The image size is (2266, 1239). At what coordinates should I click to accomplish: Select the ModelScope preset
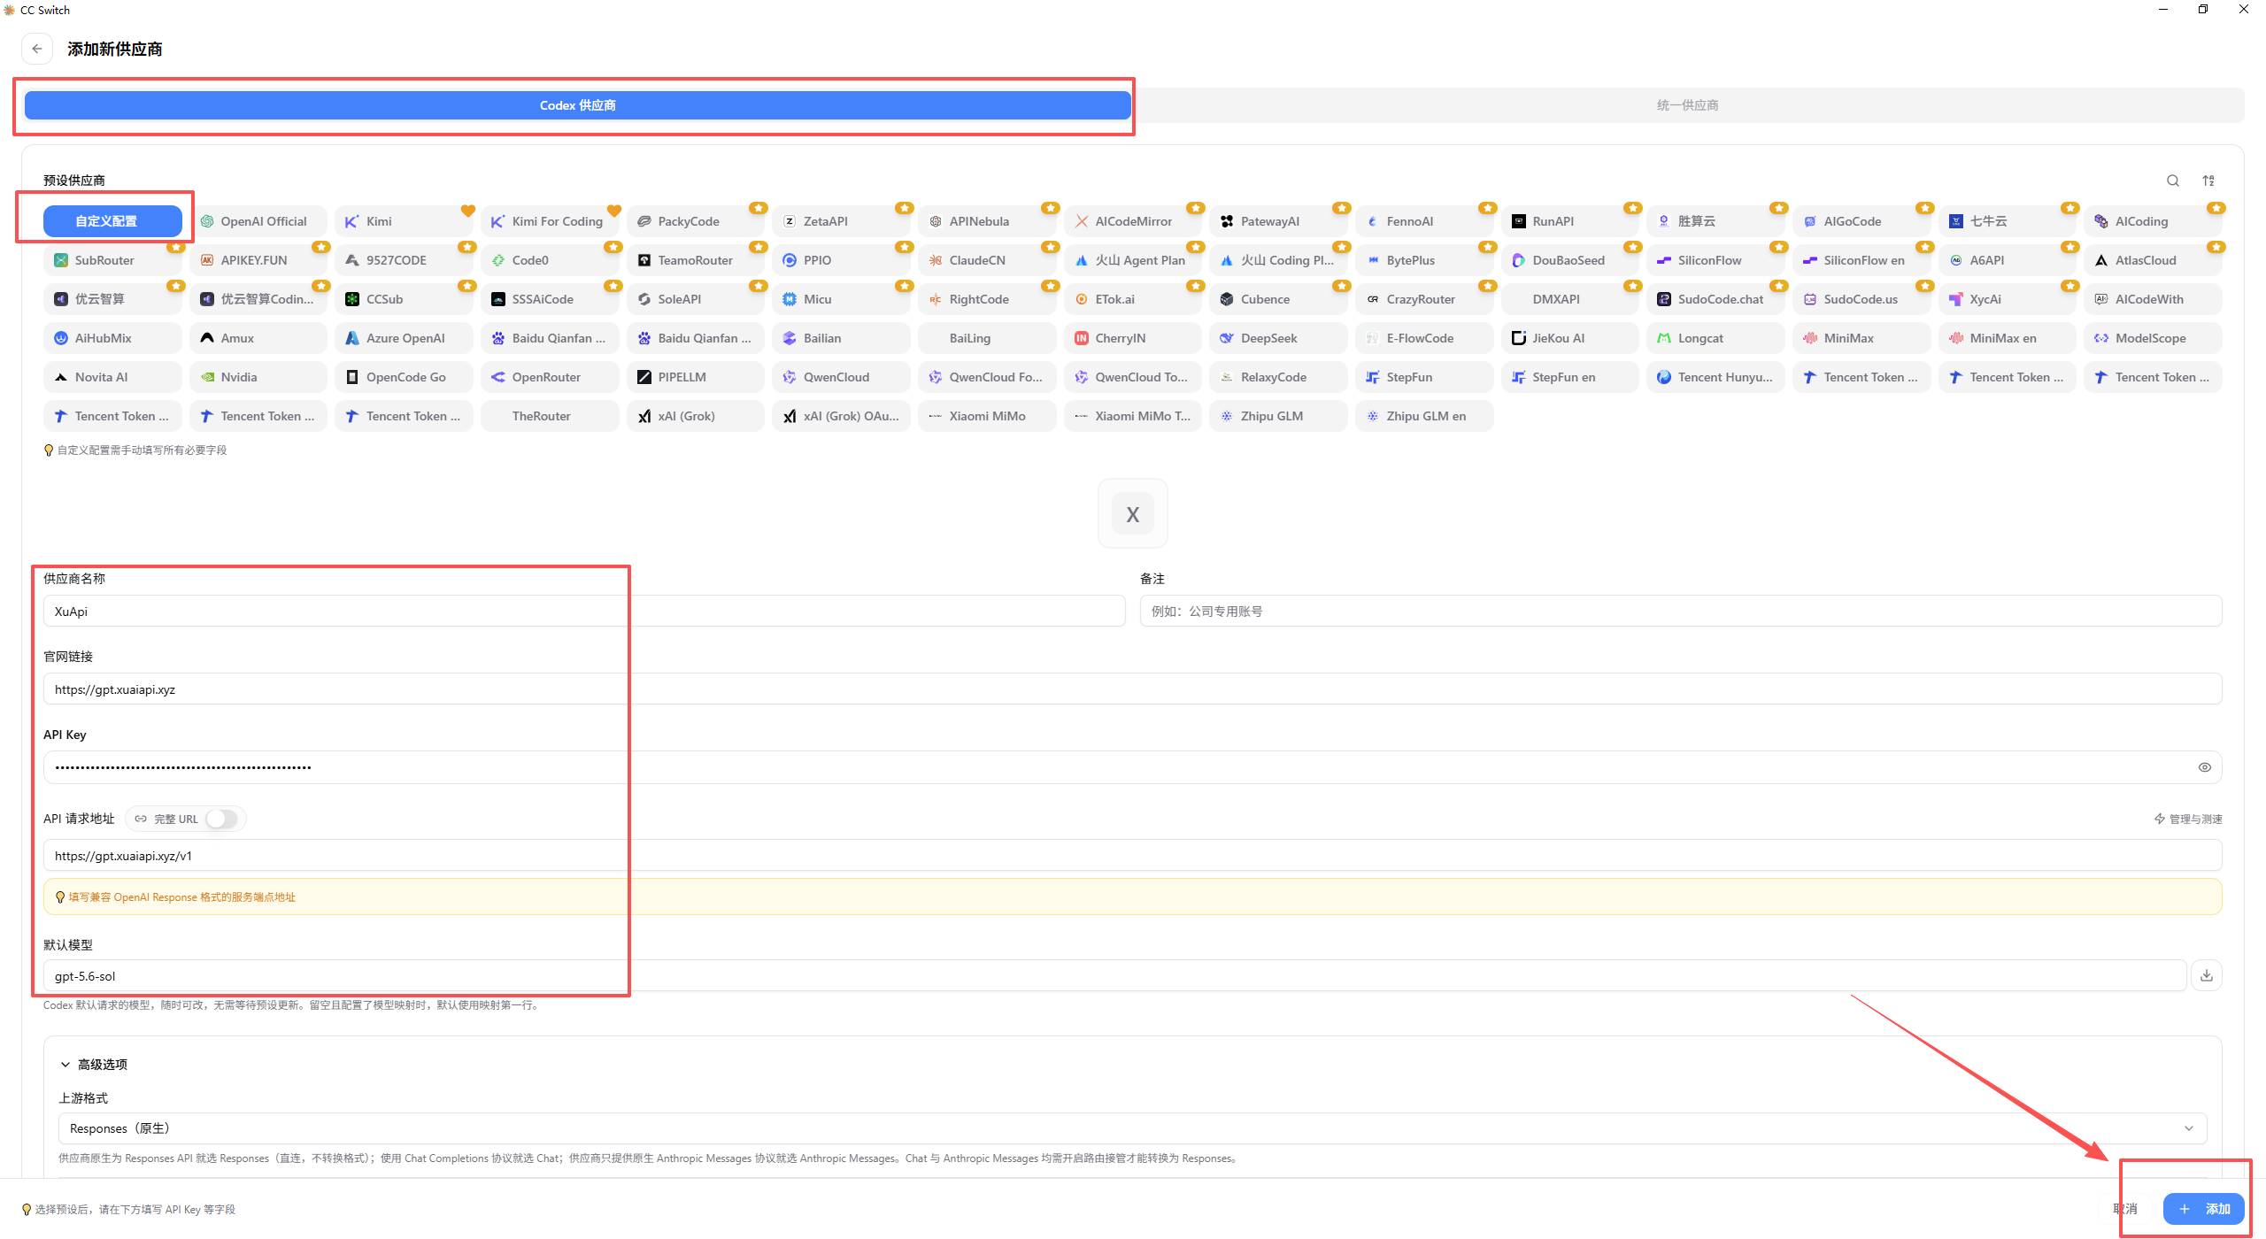point(2153,338)
